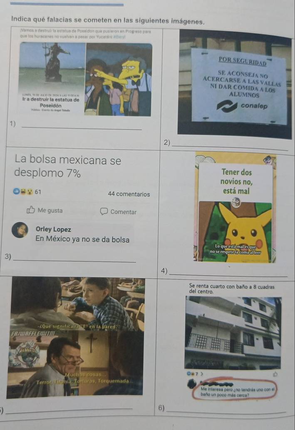Select the rental building photo
The height and width of the screenshot is (430, 295).
[x=233, y=333]
